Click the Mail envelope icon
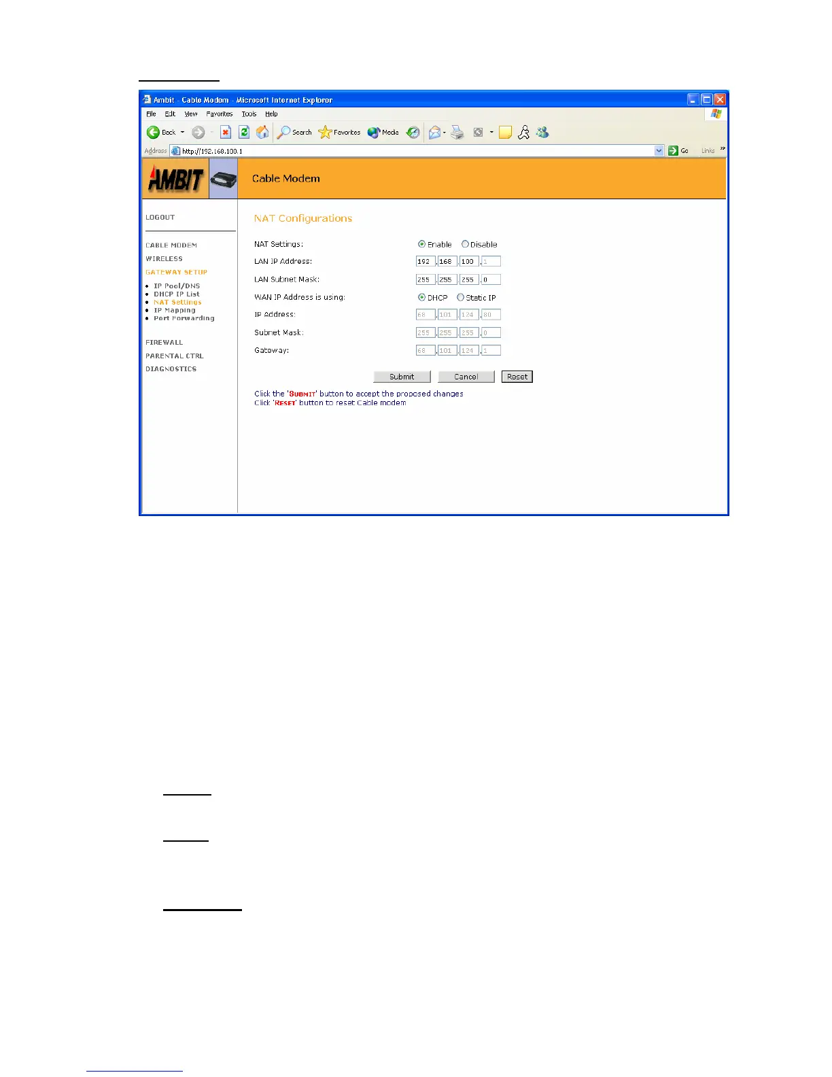The image size is (832, 1077). pyautogui.click(x=434, y=132)
